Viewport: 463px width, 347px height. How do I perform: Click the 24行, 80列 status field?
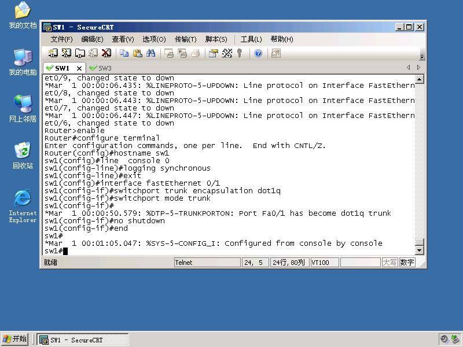point(289,263)
